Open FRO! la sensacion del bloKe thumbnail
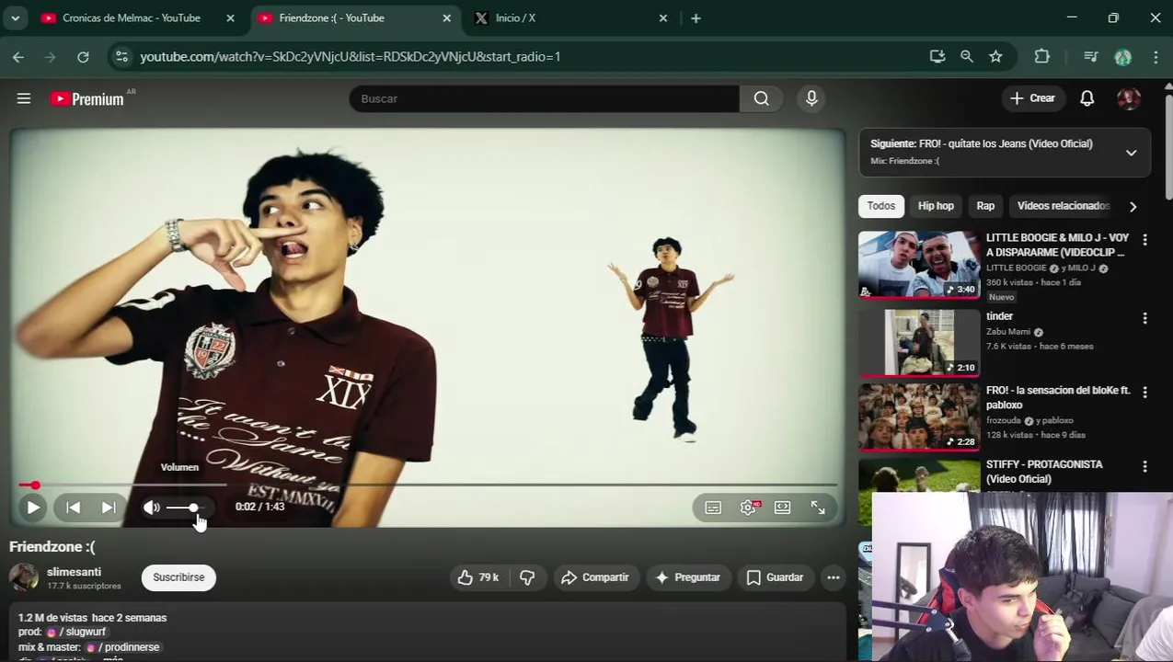 [x=919, y=417]
